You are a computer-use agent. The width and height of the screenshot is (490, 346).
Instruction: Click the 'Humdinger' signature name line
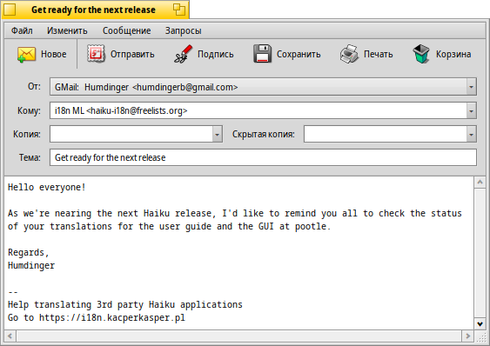(x=31, y=265)
